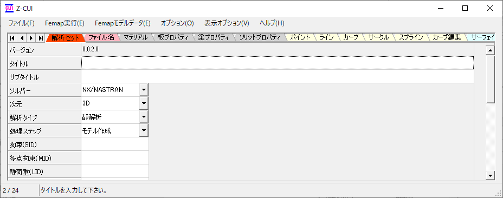Close the Z-CUI window

[x=490, y=8]
